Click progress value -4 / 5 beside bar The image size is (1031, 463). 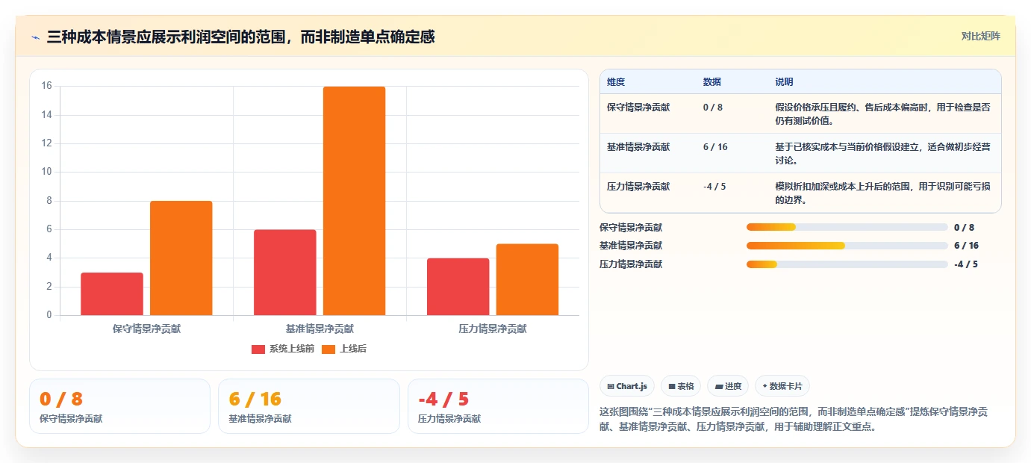point(965,264)
